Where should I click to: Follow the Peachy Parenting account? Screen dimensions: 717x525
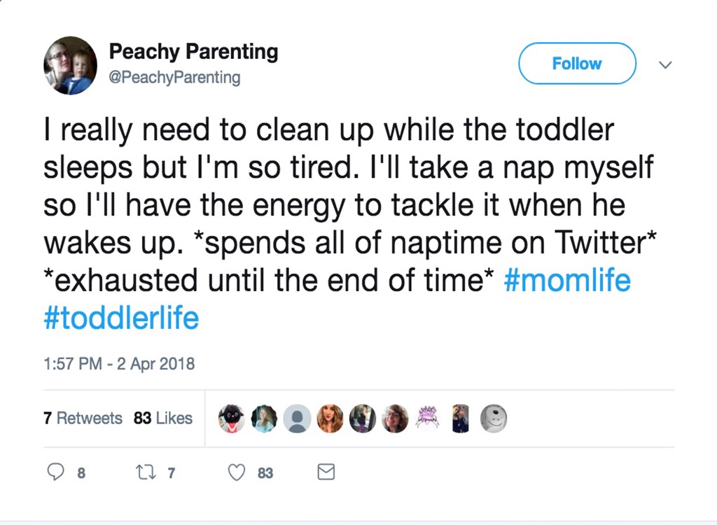[577, 64]
